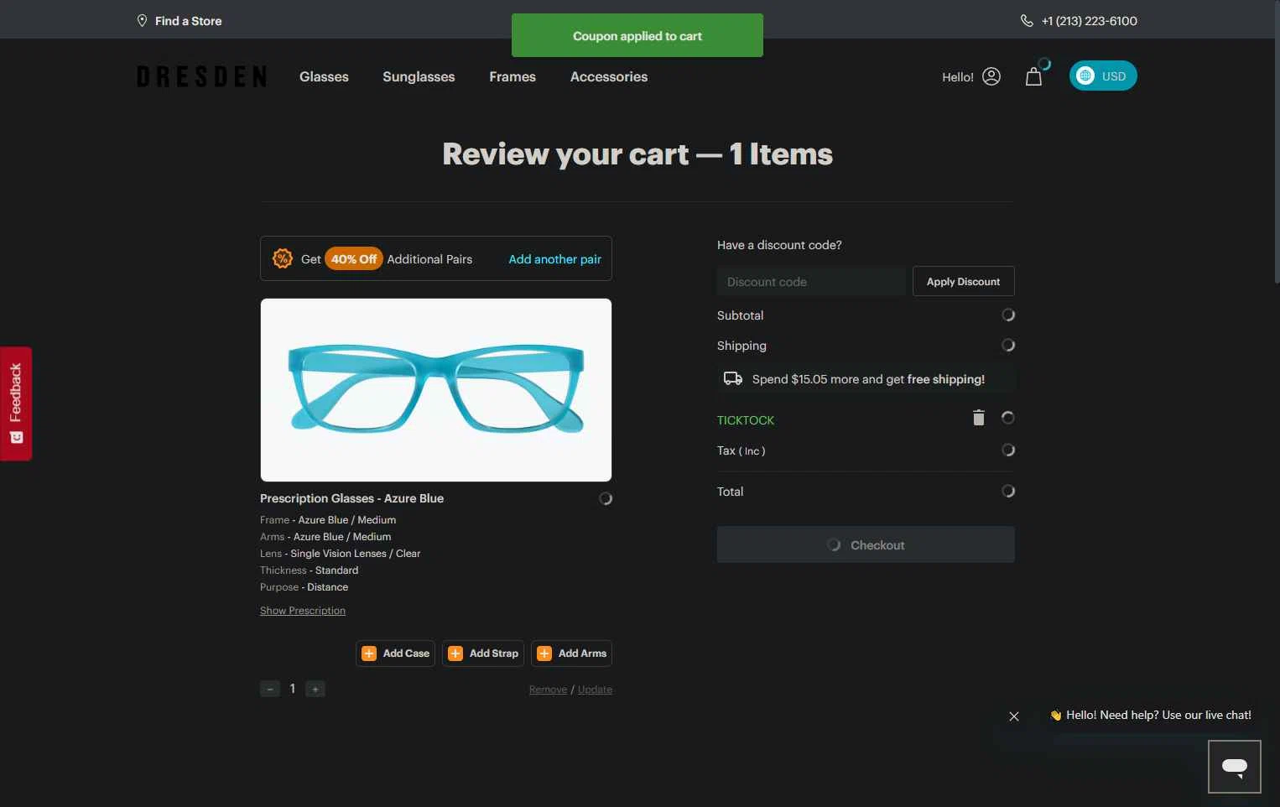
Task: Click the Remove link for the item
Action: click(548, 690)
